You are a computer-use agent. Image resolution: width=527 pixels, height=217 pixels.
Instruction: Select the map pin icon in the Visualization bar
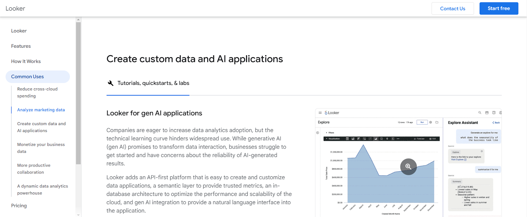click(x=387, y=139)
